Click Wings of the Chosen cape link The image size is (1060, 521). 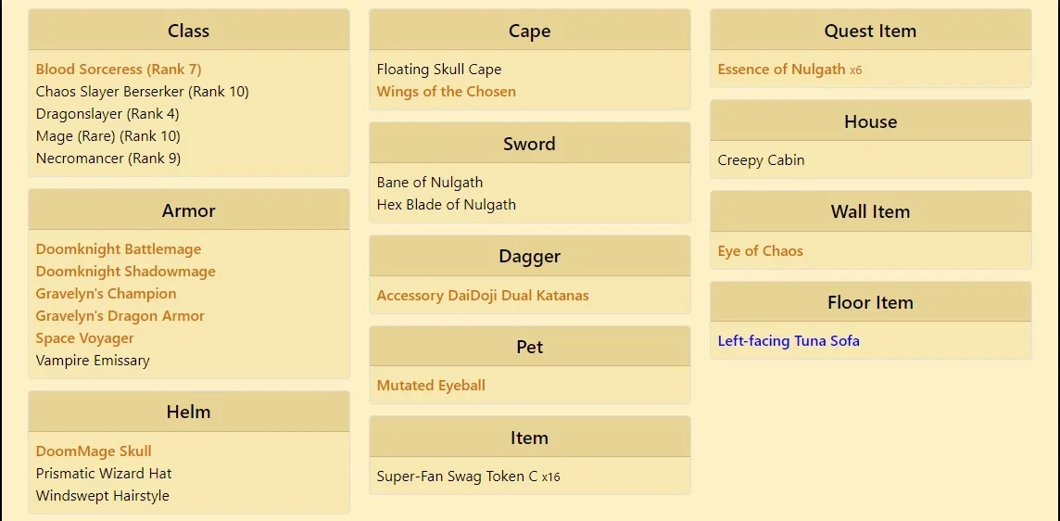click(447, 92)
